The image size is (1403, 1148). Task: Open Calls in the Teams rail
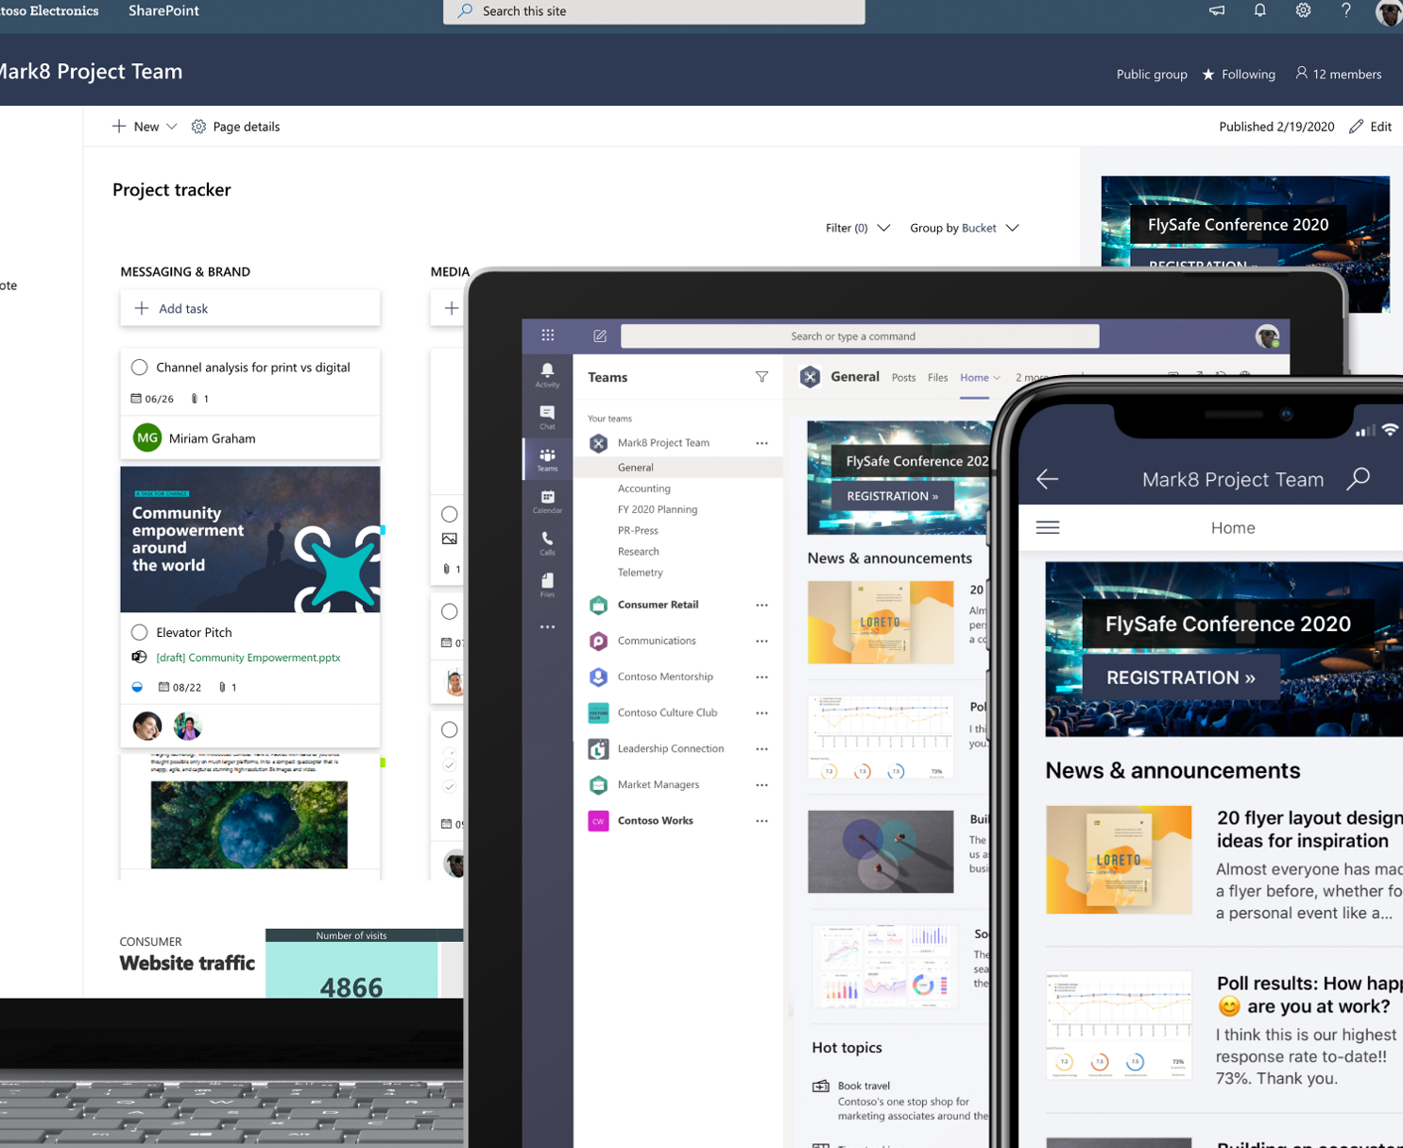pyautogui.click(x=547, y=543)
